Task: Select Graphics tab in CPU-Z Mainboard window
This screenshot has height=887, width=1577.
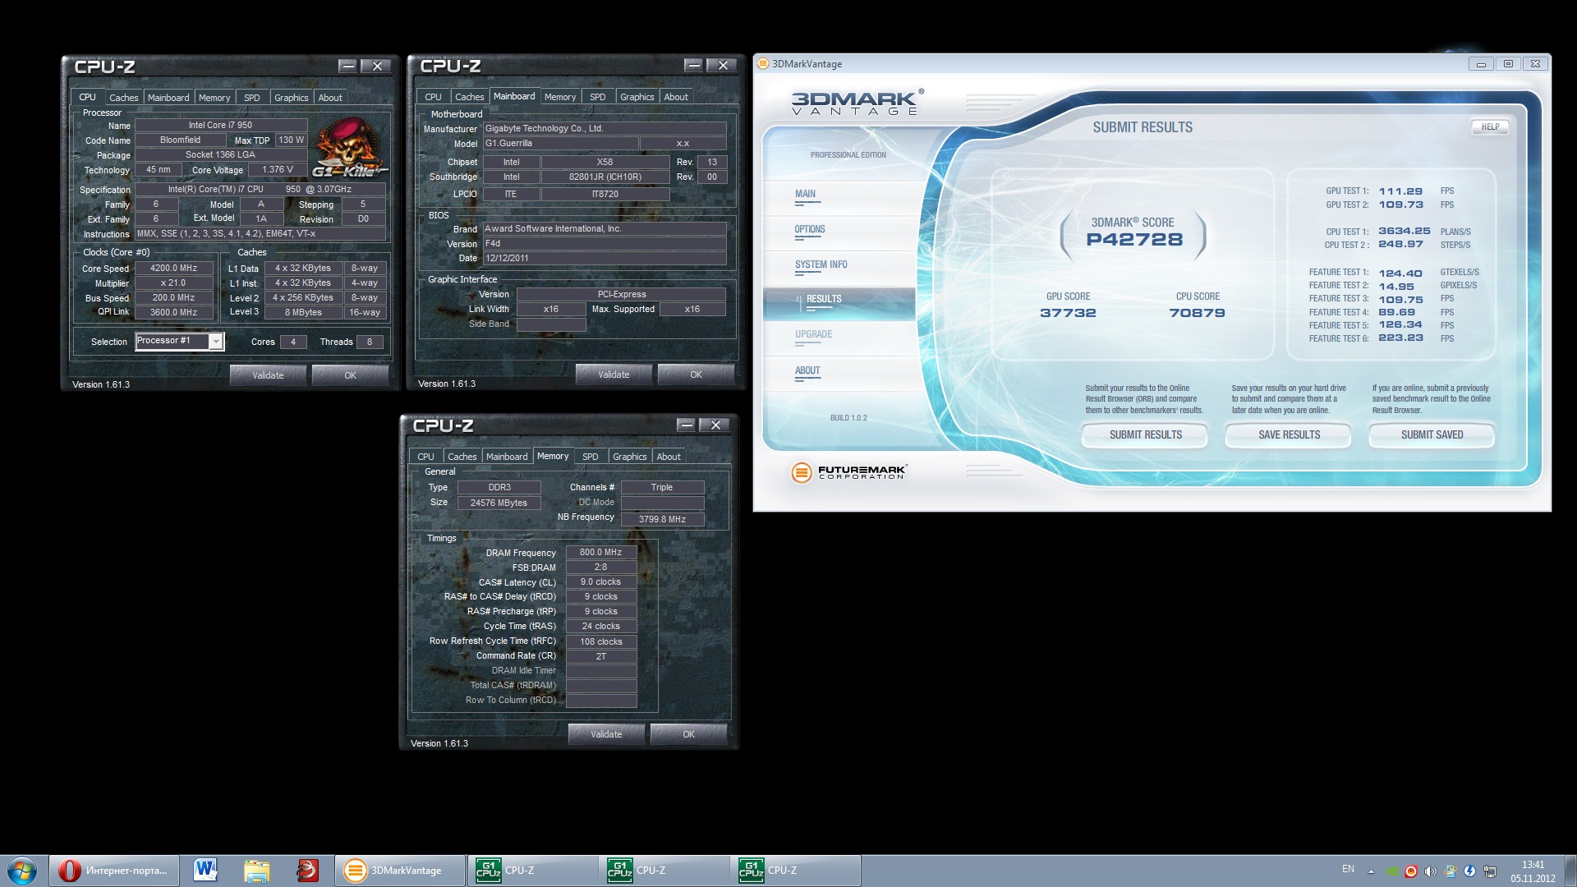Action: tap(637, 96)
